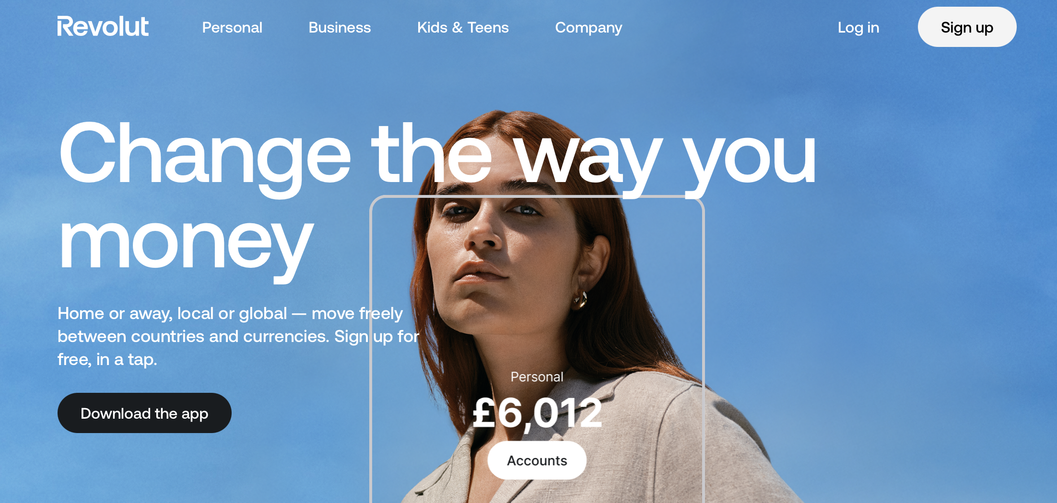Click the Personal label above the balance
Viewport: 1057px width, 503px height.
tap(537, 377)
